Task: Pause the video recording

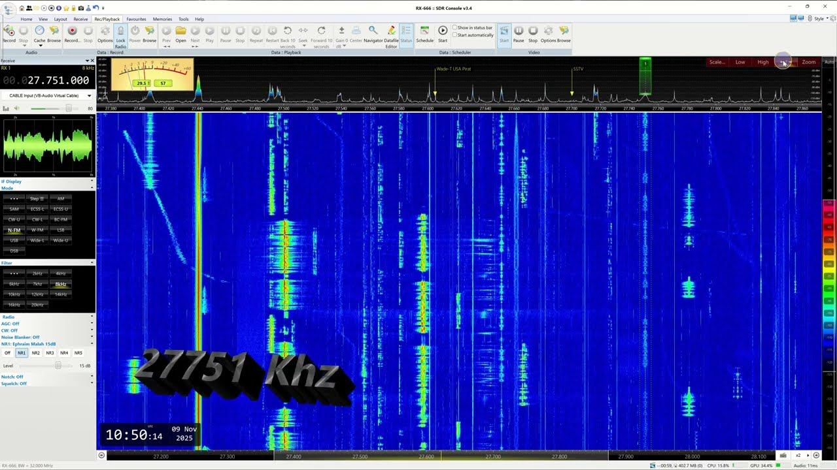Action: tap(519, 34)
